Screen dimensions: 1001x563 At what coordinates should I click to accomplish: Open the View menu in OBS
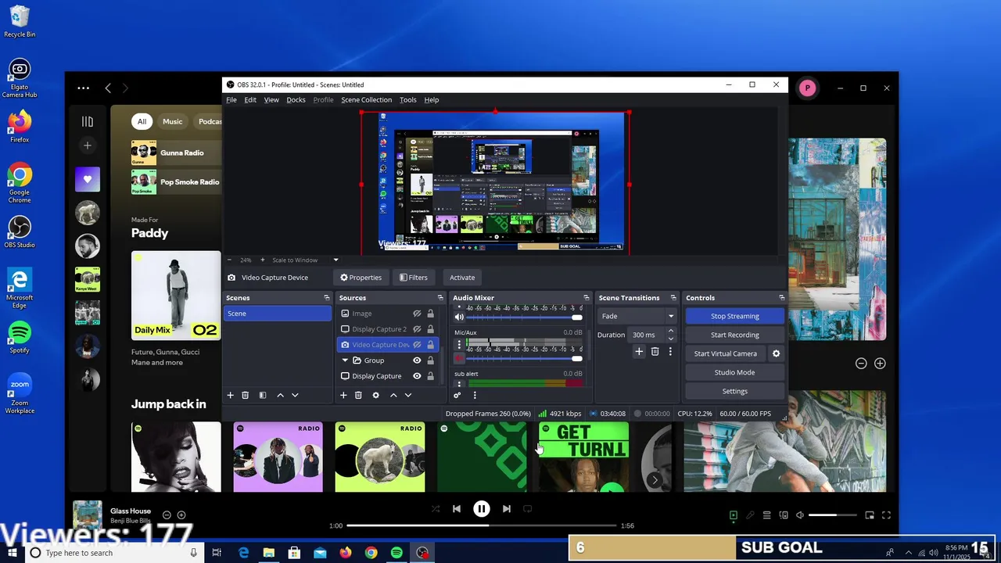tap(271, 100)
